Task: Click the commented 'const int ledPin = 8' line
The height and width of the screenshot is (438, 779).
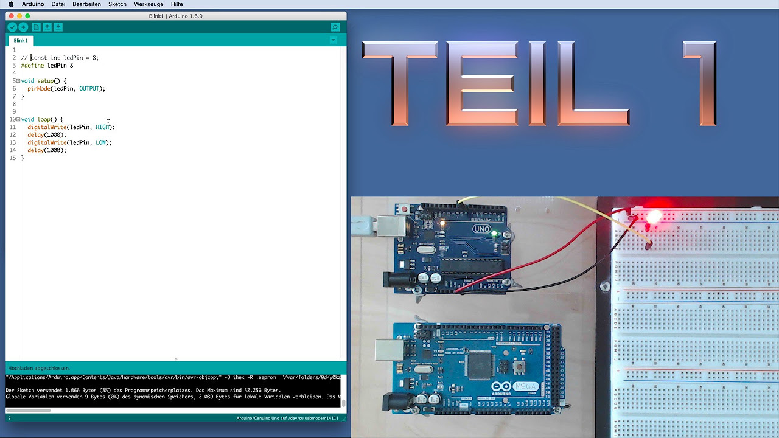Action: tap(60, 58)
